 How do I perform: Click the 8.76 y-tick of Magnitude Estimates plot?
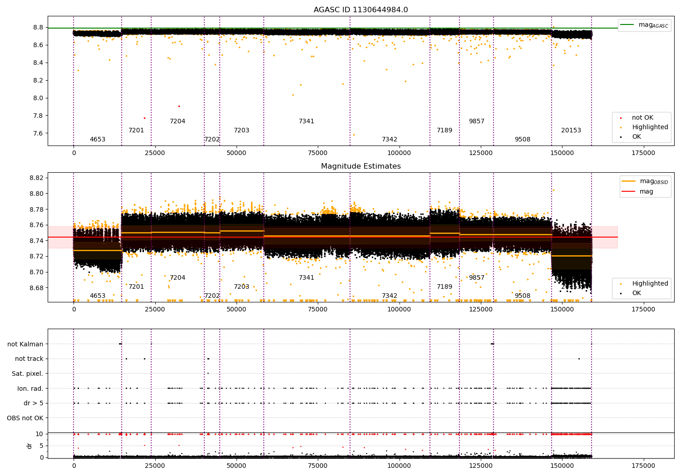(36, 225)
